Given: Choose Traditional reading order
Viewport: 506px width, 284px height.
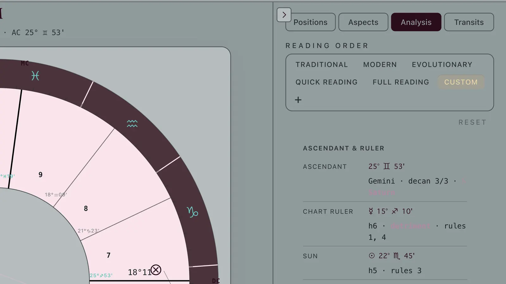Looking at the screenshot, I should point(322,65).
